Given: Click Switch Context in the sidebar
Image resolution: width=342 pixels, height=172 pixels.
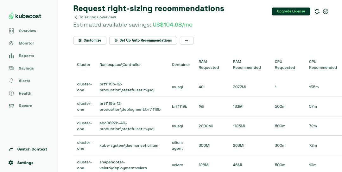Looking at the screenshot, I should [32, 149].
